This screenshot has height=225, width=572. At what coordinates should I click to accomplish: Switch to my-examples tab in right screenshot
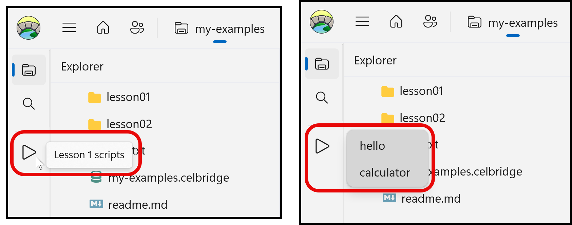coord(513,23)
